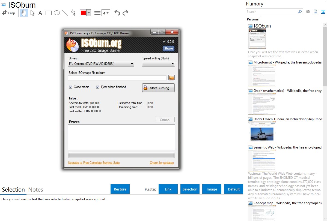Click the ISOburn window title bar icon
The image size is (327, 221).
click(67, 33)
